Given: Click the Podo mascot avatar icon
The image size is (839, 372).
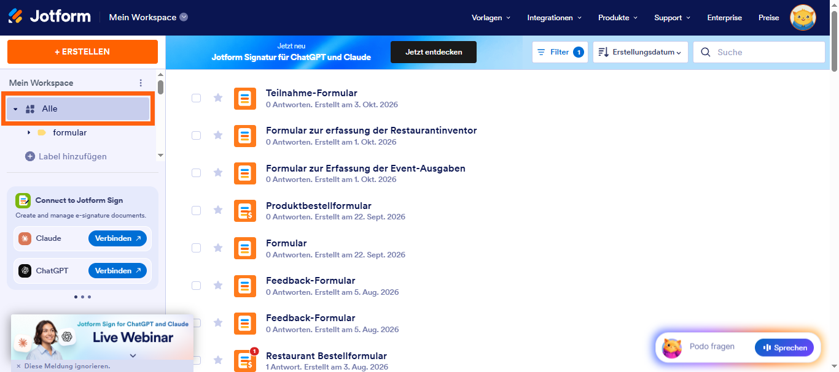Looking at the screenshot, I should pos(672,347).
